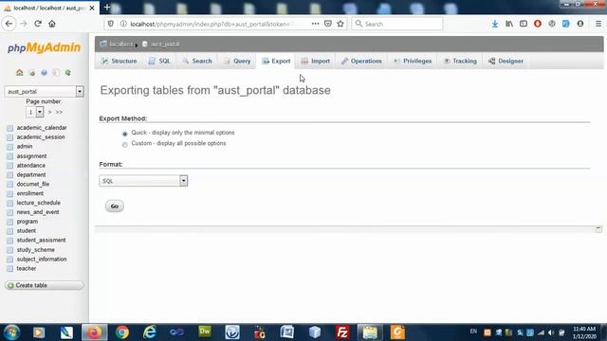Open the Privileges tab
The width and height of the screenshot is (607, 341).
pyautogui.click(x=413, y=61)
